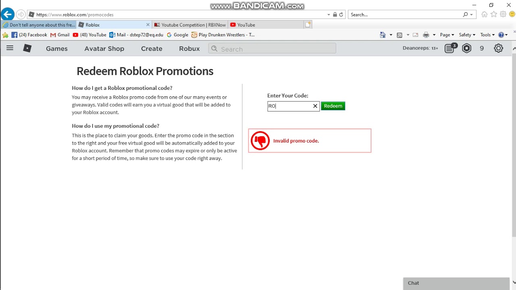Click the RSS feeds icon in command bar
Screen dimensions: 516x290
tap(399, 35)
